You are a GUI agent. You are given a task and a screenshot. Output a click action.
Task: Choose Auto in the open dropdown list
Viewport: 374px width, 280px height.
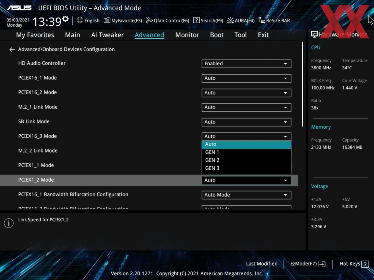(246, 145)
